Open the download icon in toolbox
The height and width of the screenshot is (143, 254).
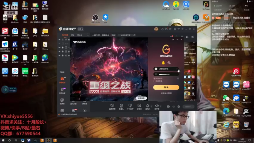[84, 111]
